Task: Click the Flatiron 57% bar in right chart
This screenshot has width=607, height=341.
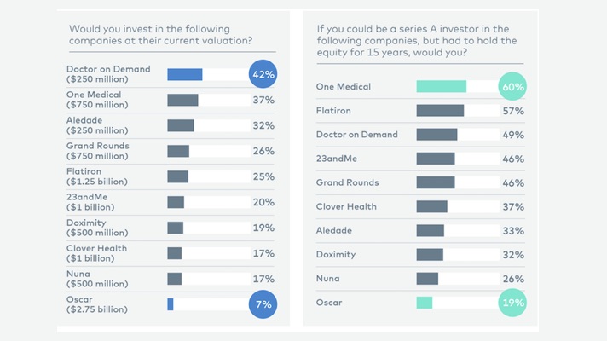Action: (x=440, y=110)
